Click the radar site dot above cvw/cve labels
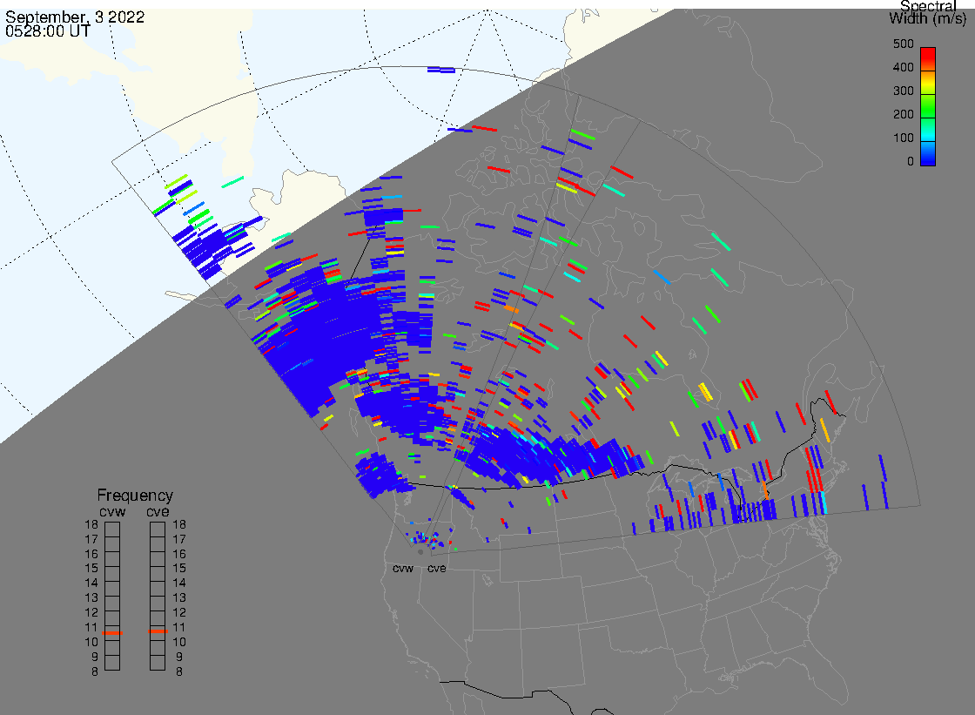Viewport: 975px width, 715px height. coord(421,552)
